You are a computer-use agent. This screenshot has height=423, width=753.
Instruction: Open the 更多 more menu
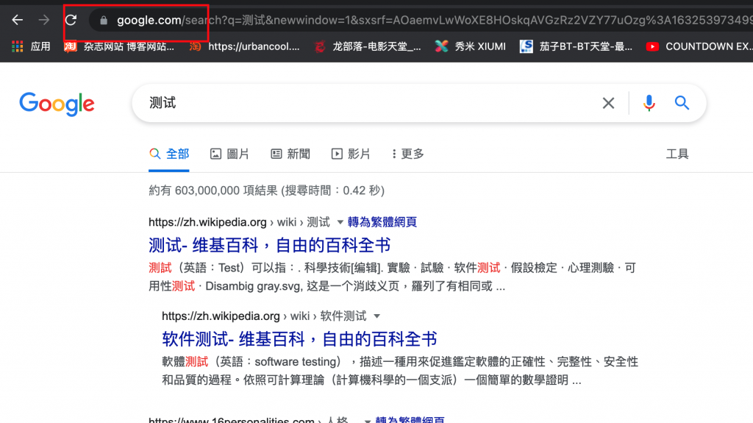pyautogui.click(x=407, y=154)
